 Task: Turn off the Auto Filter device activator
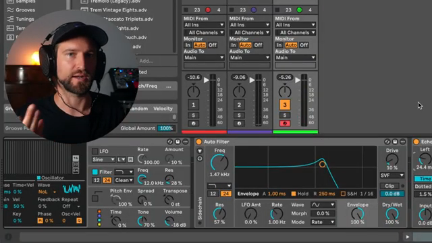pyautogui.click(x=198, y=142)
